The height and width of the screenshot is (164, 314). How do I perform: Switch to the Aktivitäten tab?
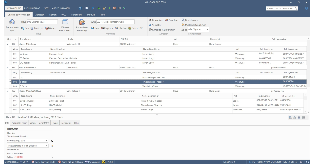(x=44, y=123)
